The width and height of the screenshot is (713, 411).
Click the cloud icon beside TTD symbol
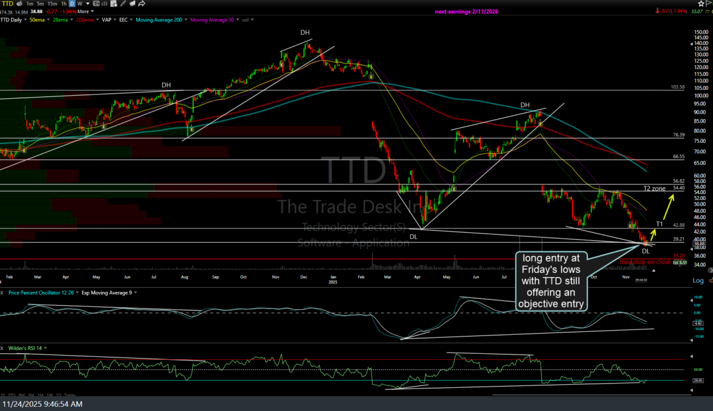[x=19, y=4]
